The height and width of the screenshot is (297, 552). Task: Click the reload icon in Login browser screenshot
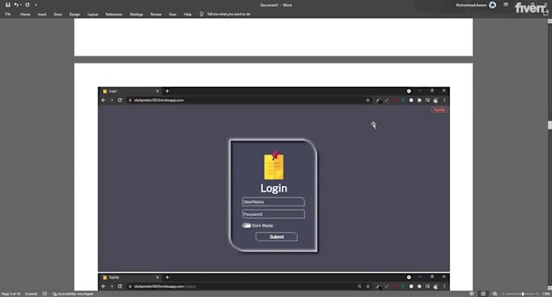[119, 101]
